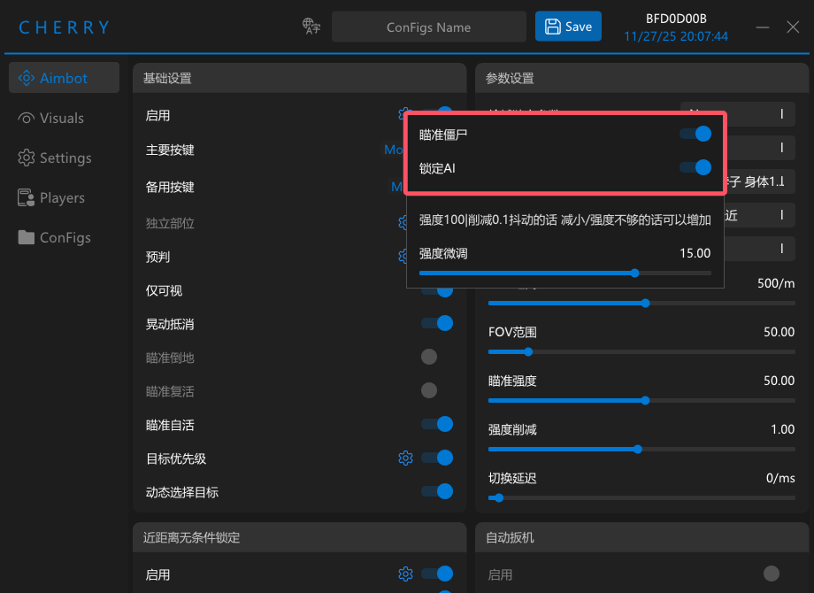Click the Save button
Image resolution: width=814 pixels, height=593 pixels.
568,27
